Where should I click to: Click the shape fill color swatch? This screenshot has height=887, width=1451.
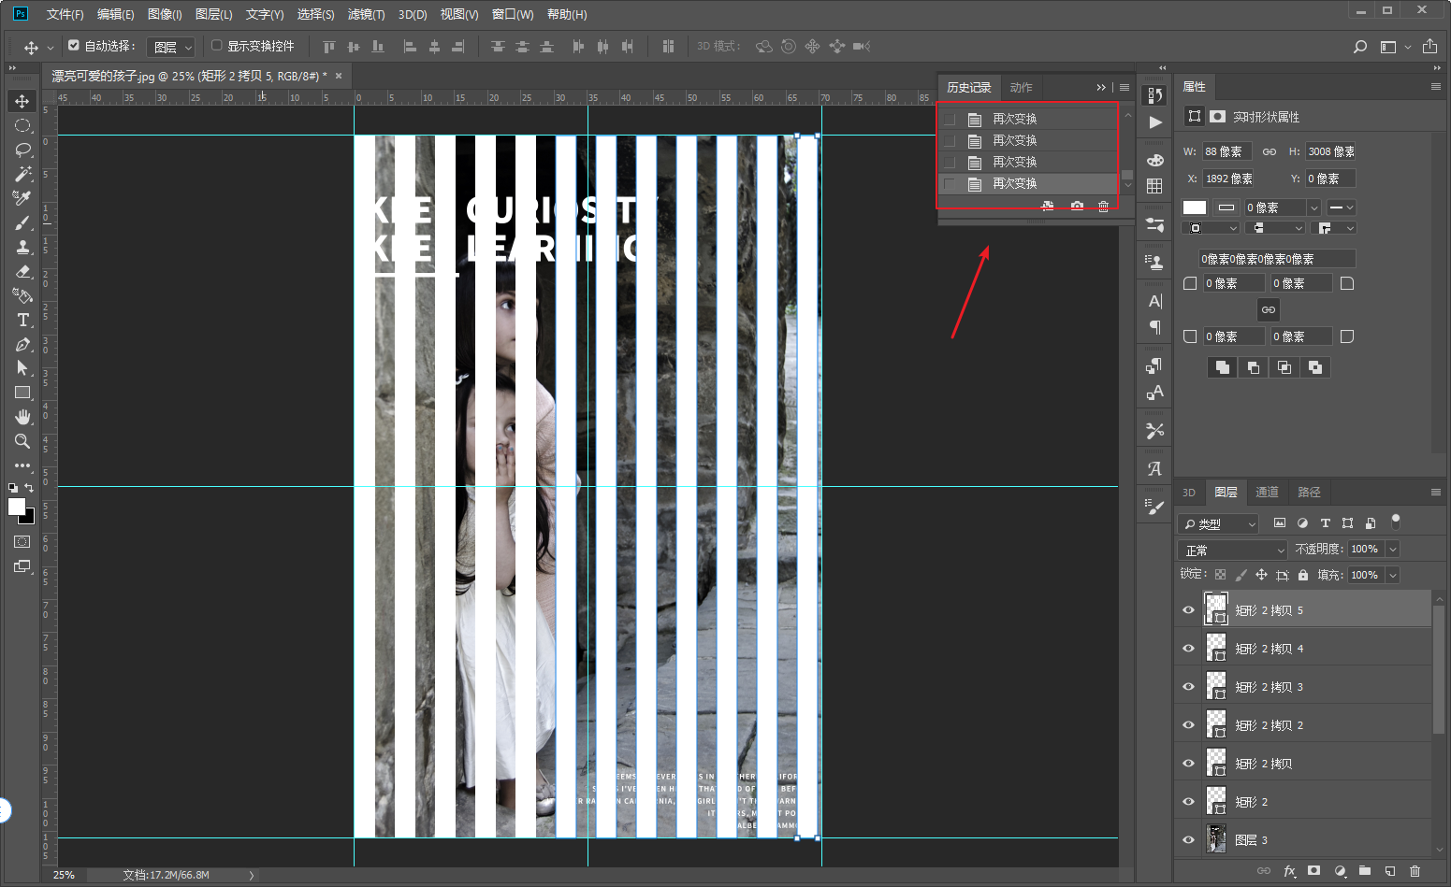pyautogui.click(x=1195, y=207)
